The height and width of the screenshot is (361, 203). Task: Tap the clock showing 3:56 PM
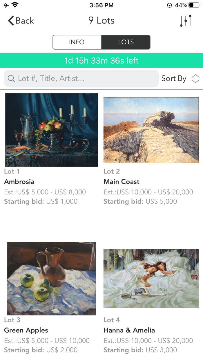(101, 5)
